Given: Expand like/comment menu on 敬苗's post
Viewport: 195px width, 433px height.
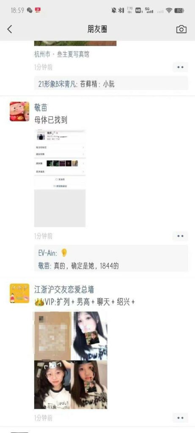Looking at the screenshot, I should click(x=180, y=236).
